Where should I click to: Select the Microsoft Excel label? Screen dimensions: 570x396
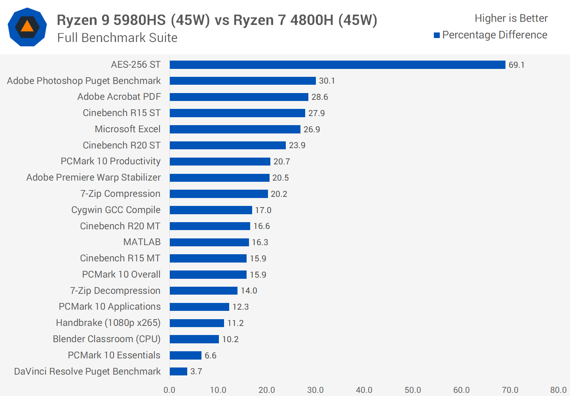coord(127,129)
